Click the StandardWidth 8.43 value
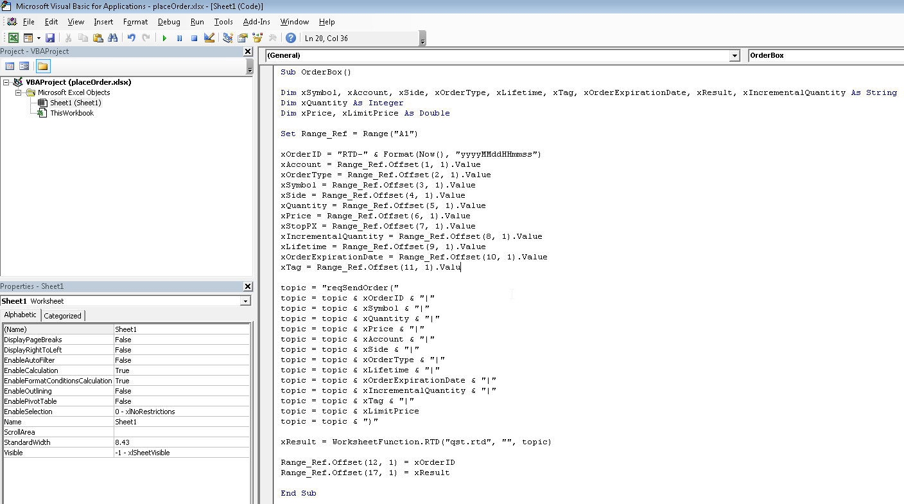The width and height of the screenshot is (904, 504). (182, 442)
